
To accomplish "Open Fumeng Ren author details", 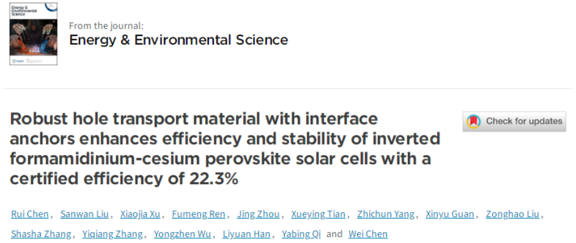I will (199, 214).
